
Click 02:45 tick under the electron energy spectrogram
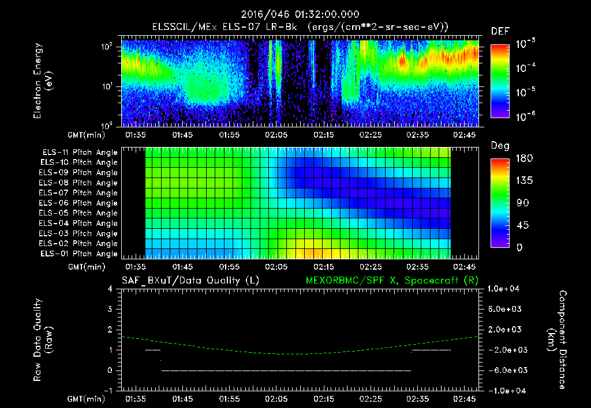click(x=465, y=135)
